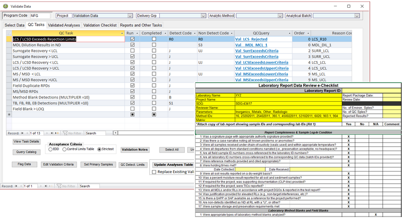Viewport: 406px width, 218px height.
Task: Check Completed for Field Duplicate RPDs
Action: [x=154, y=86]
